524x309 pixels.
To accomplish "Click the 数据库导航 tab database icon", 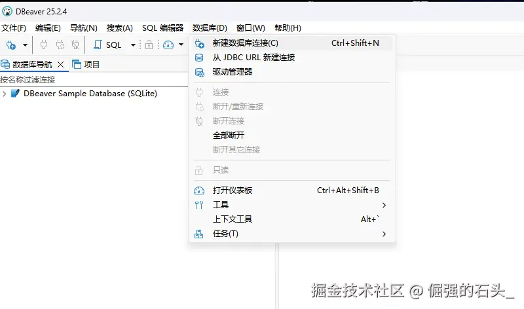I will point(5,64).
